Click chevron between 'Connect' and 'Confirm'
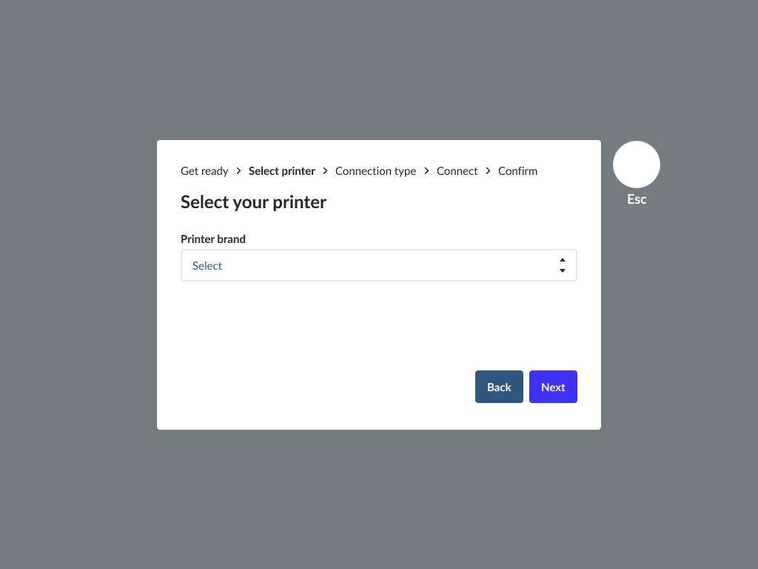This screenshot has width=758, height=569. click(488, 171)
